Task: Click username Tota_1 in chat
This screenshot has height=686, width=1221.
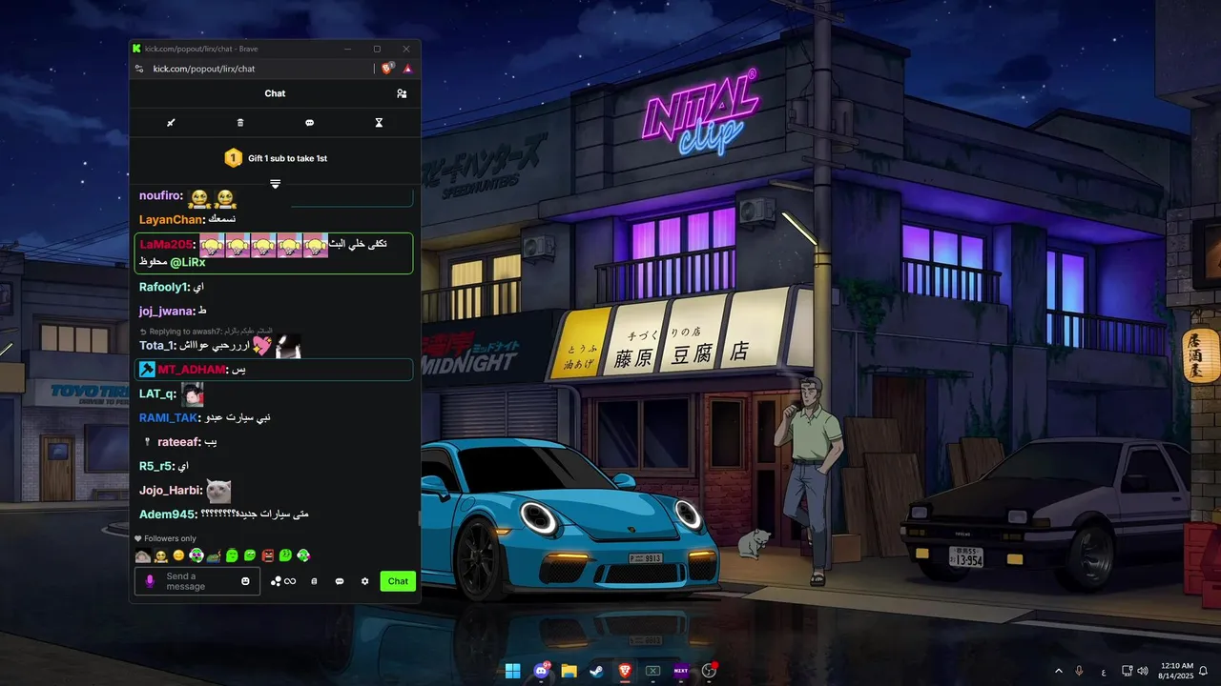Action: 157,346
